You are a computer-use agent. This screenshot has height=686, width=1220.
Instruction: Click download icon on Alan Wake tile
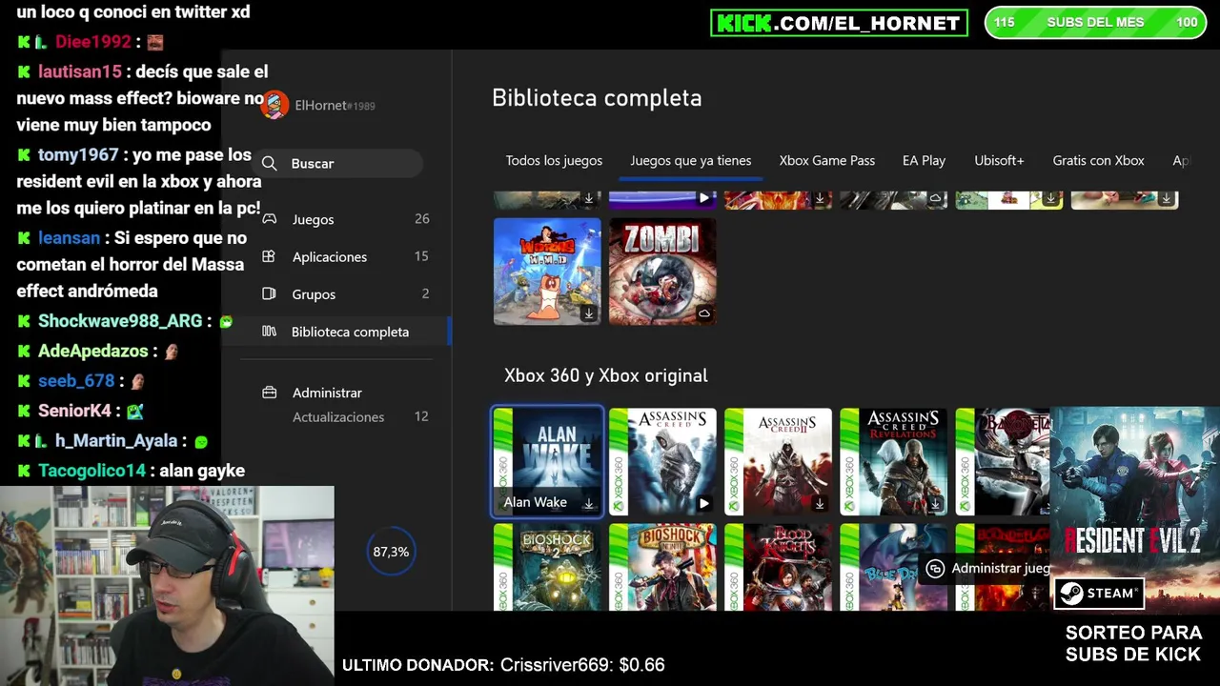[588, 503]
